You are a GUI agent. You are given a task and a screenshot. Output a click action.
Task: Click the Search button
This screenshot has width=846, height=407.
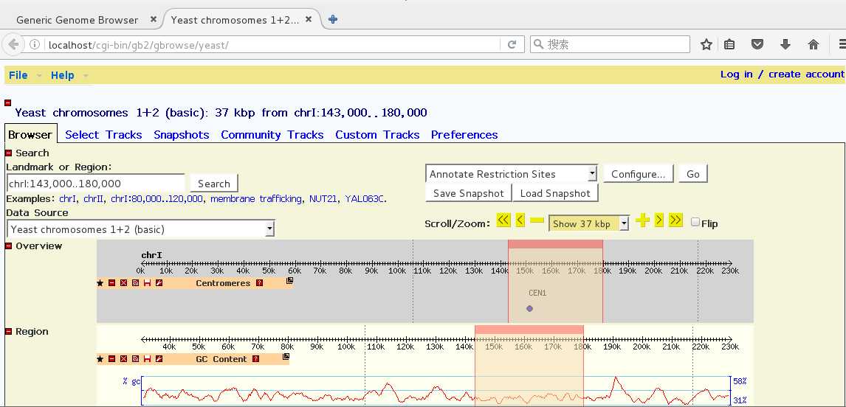(214, 184)
